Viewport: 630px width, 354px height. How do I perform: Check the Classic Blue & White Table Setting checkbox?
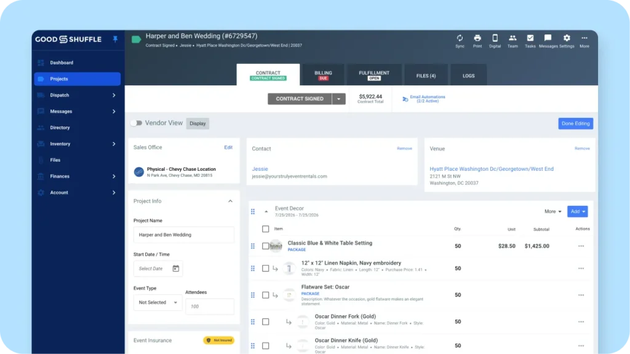pos(266,246)
